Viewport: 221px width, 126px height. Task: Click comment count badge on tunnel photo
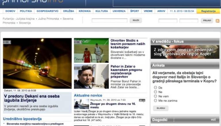[7, 42]
